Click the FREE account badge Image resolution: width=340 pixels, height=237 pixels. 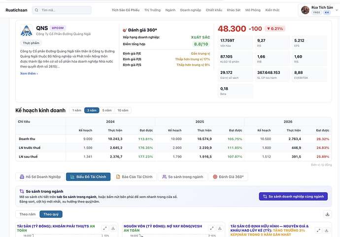316,12
